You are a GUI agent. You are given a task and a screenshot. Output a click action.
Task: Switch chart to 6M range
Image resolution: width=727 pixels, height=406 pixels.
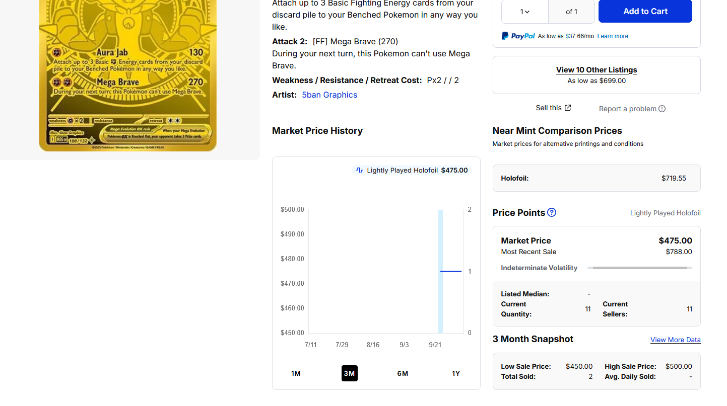tap(403, 373)
